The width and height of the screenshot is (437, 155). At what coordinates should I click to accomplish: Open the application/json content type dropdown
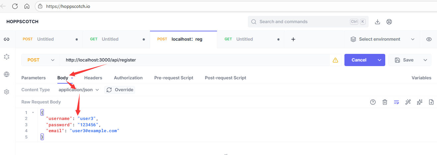click(79, 90)
